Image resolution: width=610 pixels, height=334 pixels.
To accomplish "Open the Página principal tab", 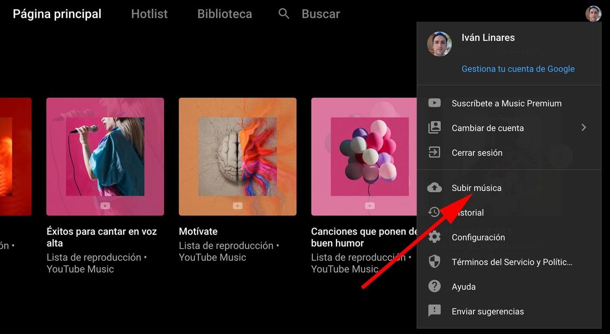I will point(57,14).
